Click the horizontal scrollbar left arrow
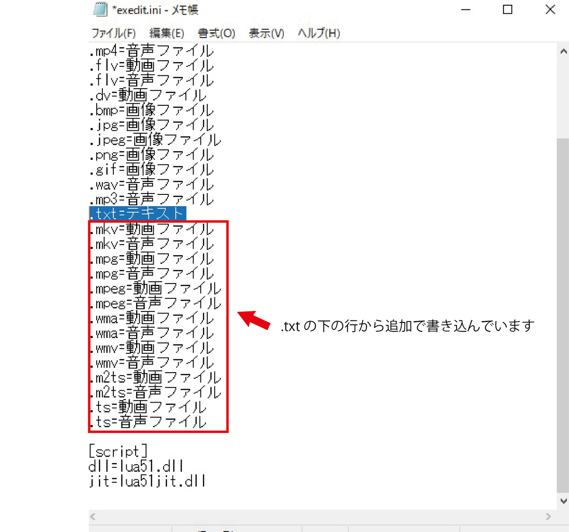Image resolution: width=569 pixels, height=532 pixels. click(93, 516)
